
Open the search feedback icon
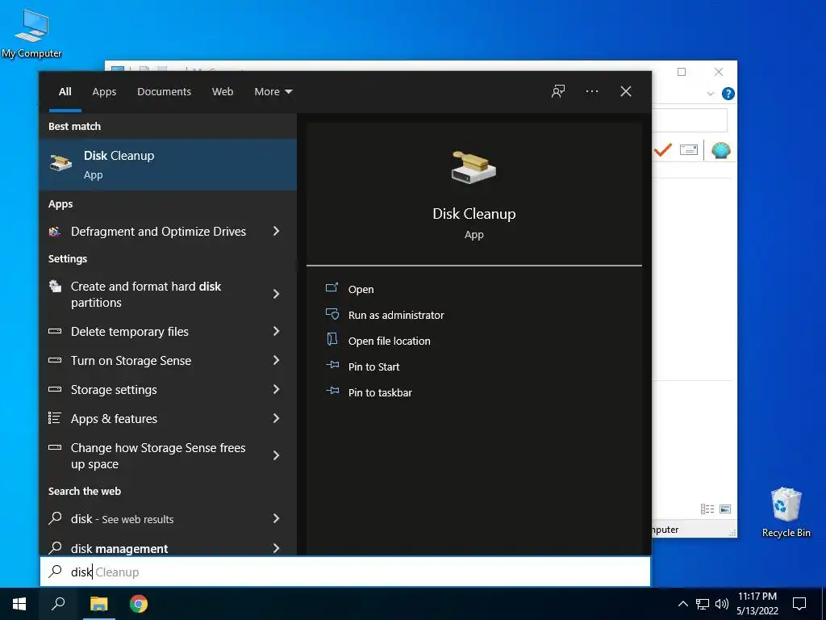point(558,91)
